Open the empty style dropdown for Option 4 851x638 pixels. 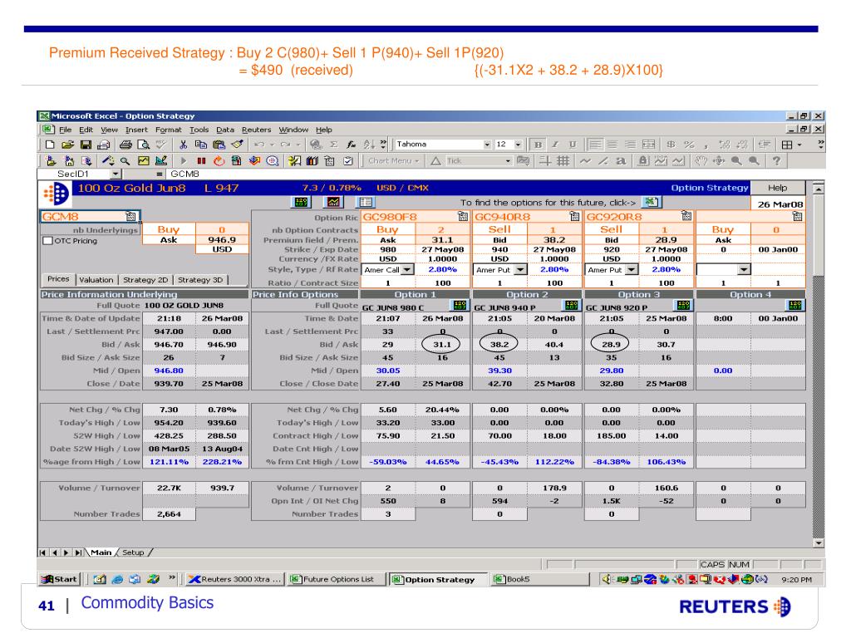point(744,270)
